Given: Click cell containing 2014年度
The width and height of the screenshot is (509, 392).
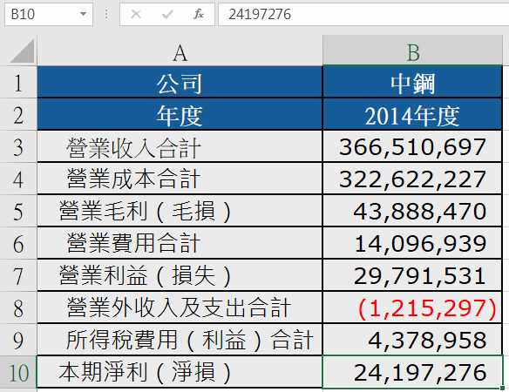Looking at the screenshot, I should click(x=412, y=114).
